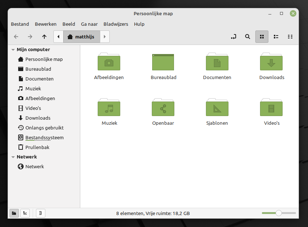Adjust the icon zoom slider
Screen dimensions: 308x227
point(279,213)
